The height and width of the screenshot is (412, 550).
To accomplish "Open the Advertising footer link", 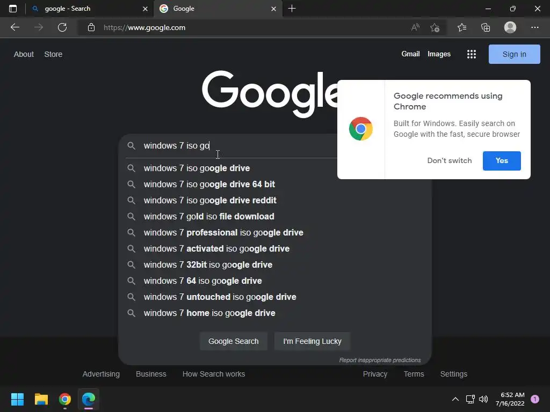I will [x=101, y=374].
